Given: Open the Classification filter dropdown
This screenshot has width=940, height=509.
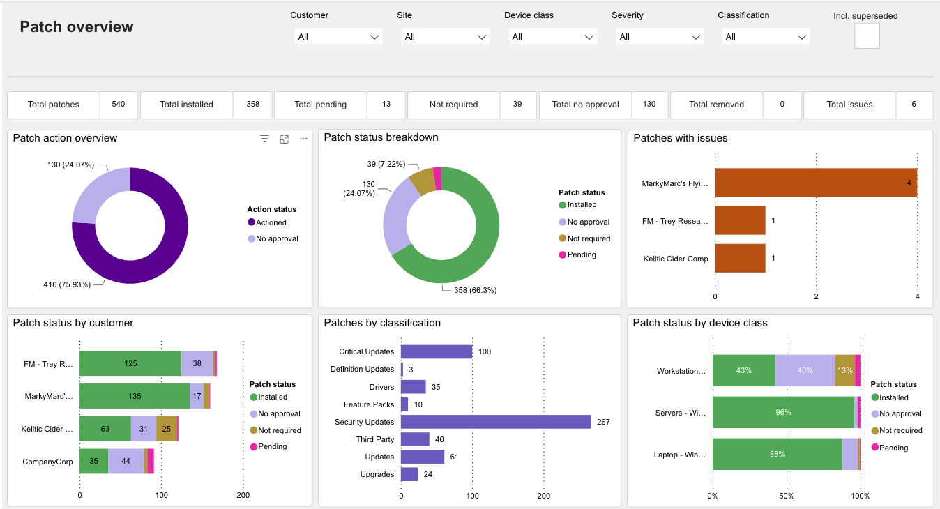Looking at the screenshot, I should coord(766,37).
